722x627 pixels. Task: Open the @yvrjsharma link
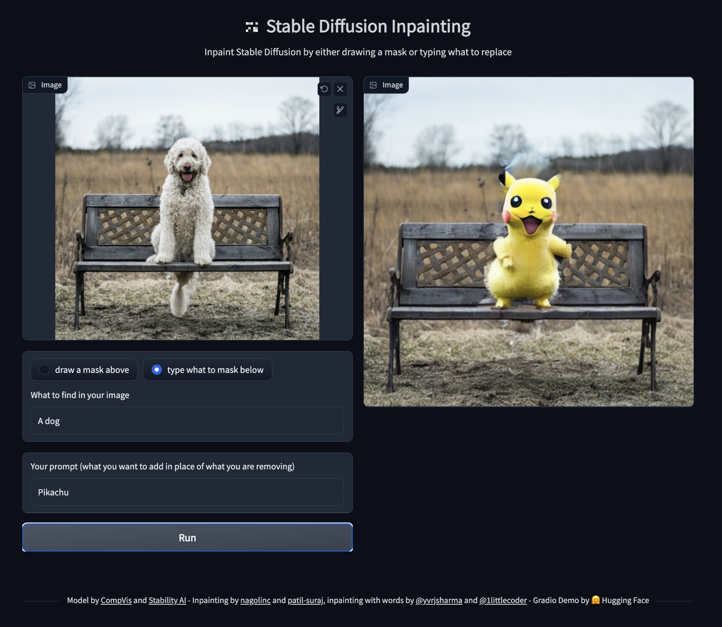[439, 600]
